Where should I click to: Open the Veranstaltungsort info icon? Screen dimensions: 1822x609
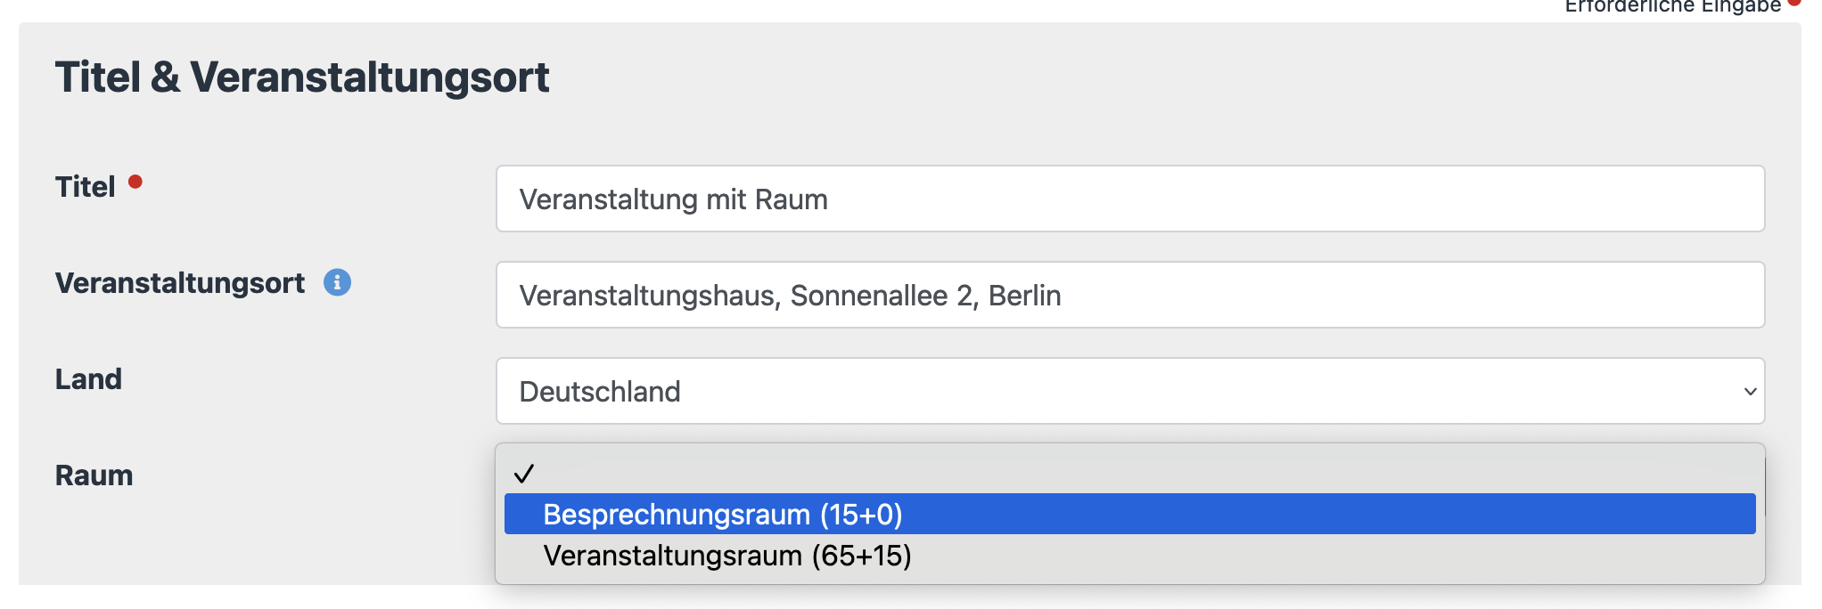point(337,282)
